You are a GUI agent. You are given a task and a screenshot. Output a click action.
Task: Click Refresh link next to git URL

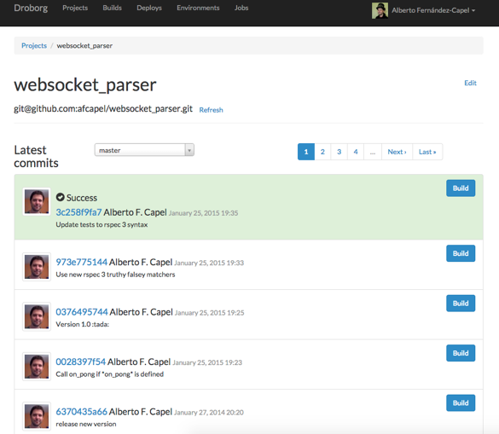(211, 110)
